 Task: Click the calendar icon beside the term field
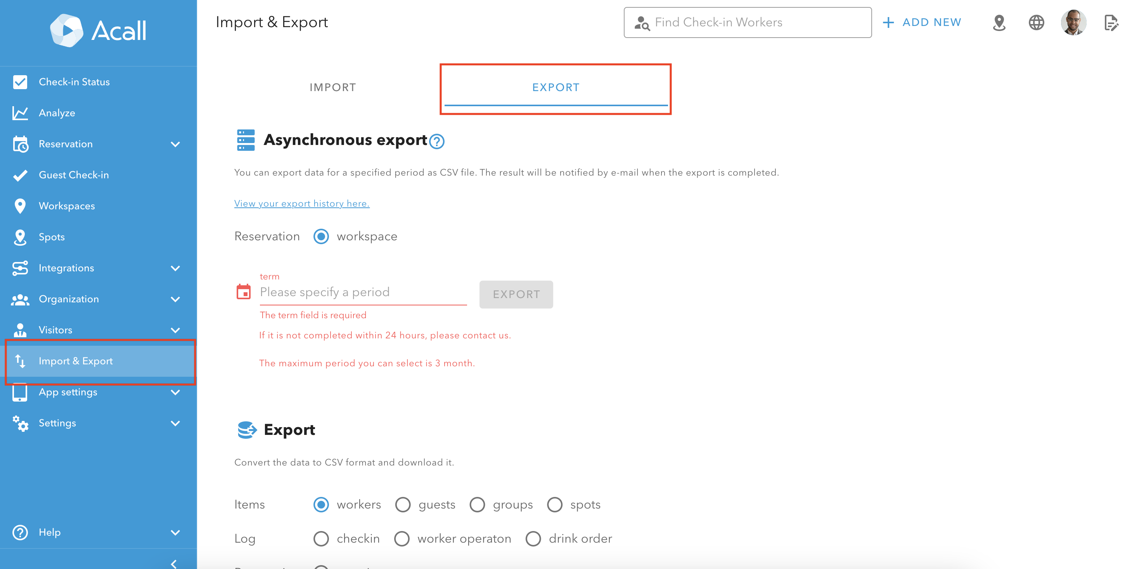244,291
